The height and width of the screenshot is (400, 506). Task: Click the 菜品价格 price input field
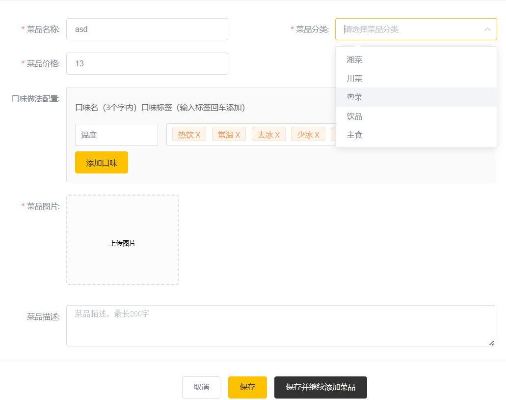[x=147, y=63]
